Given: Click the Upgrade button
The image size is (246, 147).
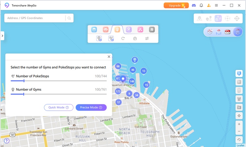Looking at the screenshot, I should pos(176,5).
